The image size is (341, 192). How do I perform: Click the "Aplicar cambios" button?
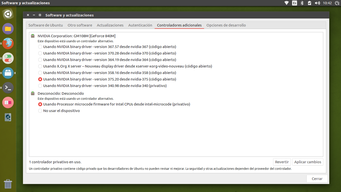[308, 162]
